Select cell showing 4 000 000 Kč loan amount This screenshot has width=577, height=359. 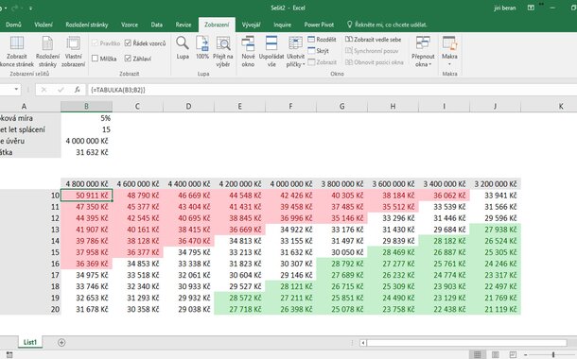click(x=86, y=141)
